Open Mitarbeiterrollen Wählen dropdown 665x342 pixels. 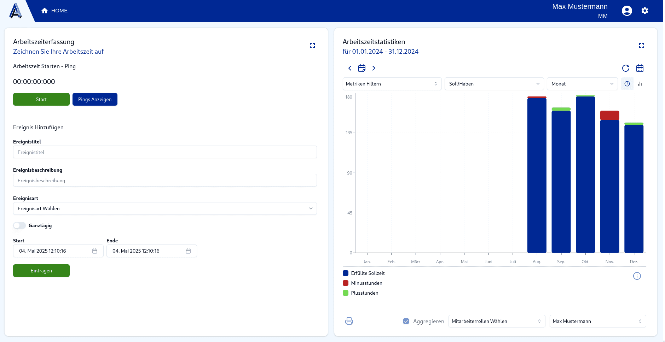tap(497, 321)
